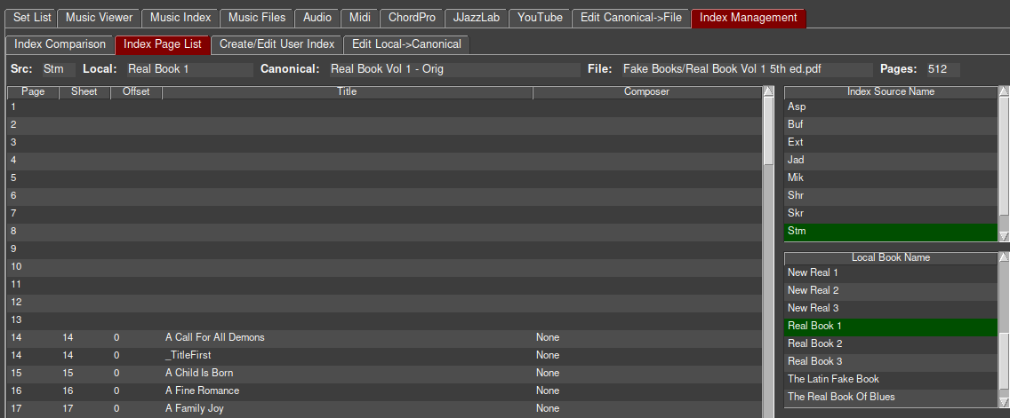This screenshot has width=1010, height=418.
Task: Click the Title column header
Action: click(347, 91)
